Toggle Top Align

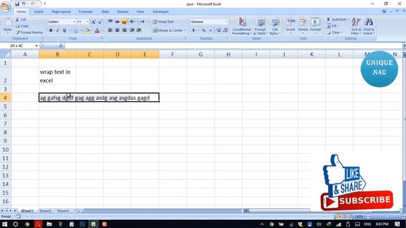pos(110,22)
